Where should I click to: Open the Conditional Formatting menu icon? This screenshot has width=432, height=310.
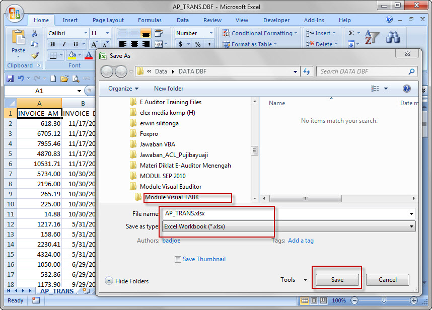[225, 33]
